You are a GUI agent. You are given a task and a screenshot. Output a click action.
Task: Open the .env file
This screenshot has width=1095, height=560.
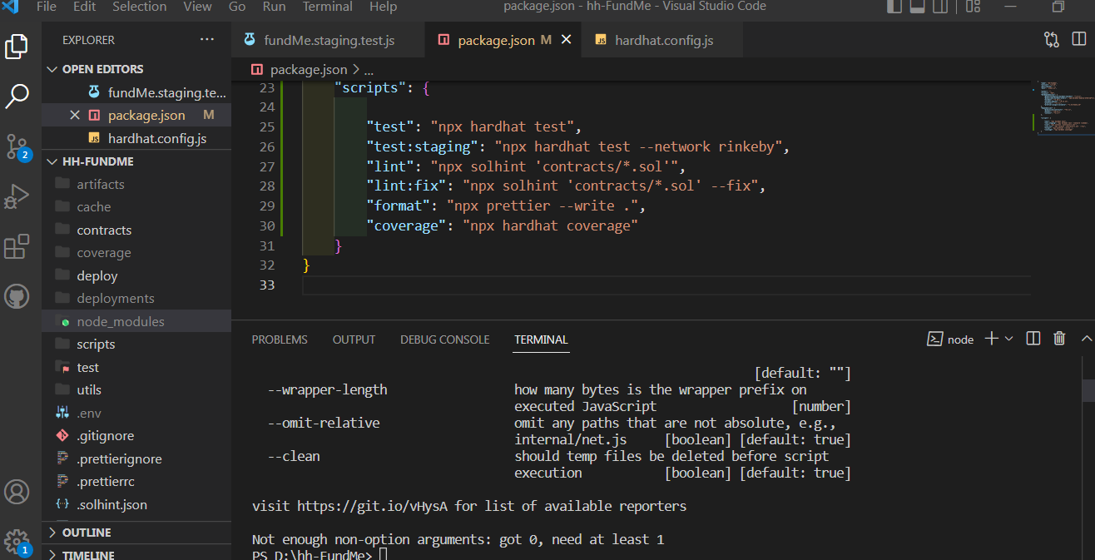(136, 413)
